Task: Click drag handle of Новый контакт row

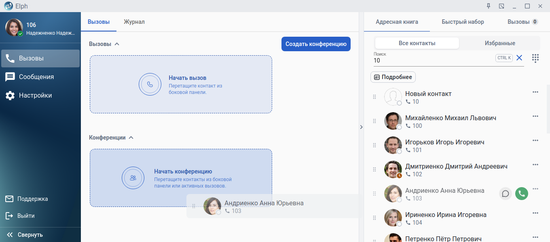Action: (x=374, y=97)
